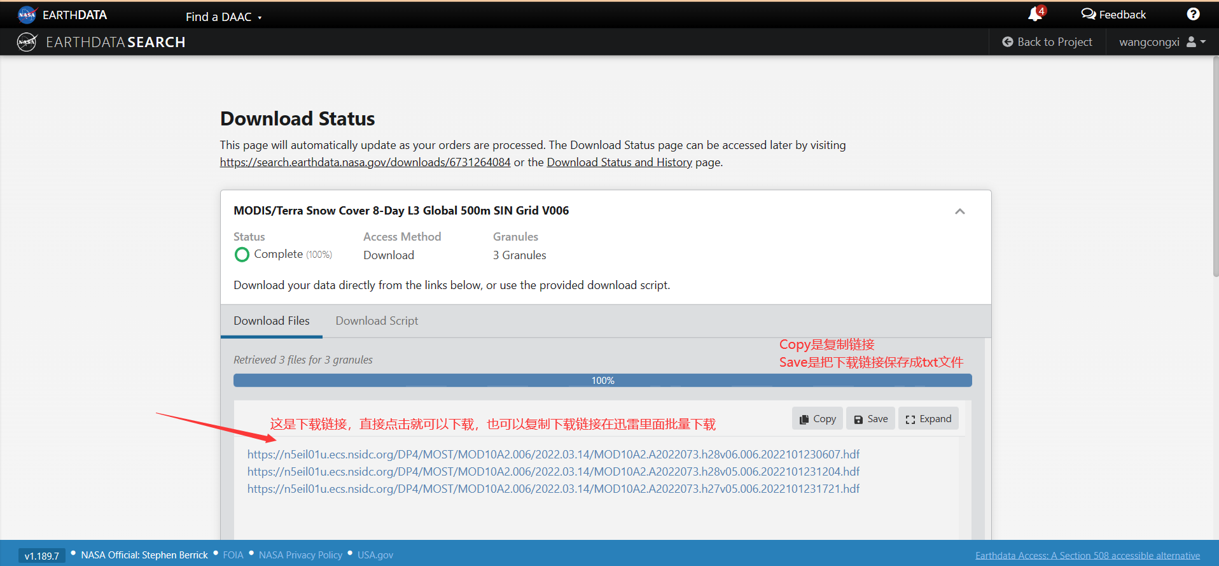Download the h27v05 hdf file link

[x=554, y=489]
